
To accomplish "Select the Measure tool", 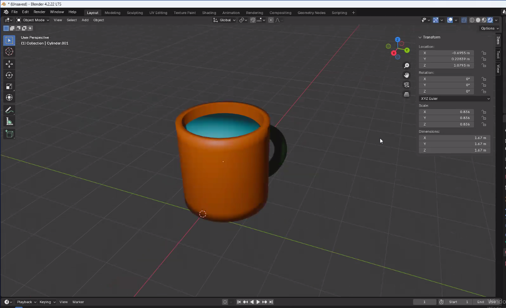I will (x=9, y=121).
